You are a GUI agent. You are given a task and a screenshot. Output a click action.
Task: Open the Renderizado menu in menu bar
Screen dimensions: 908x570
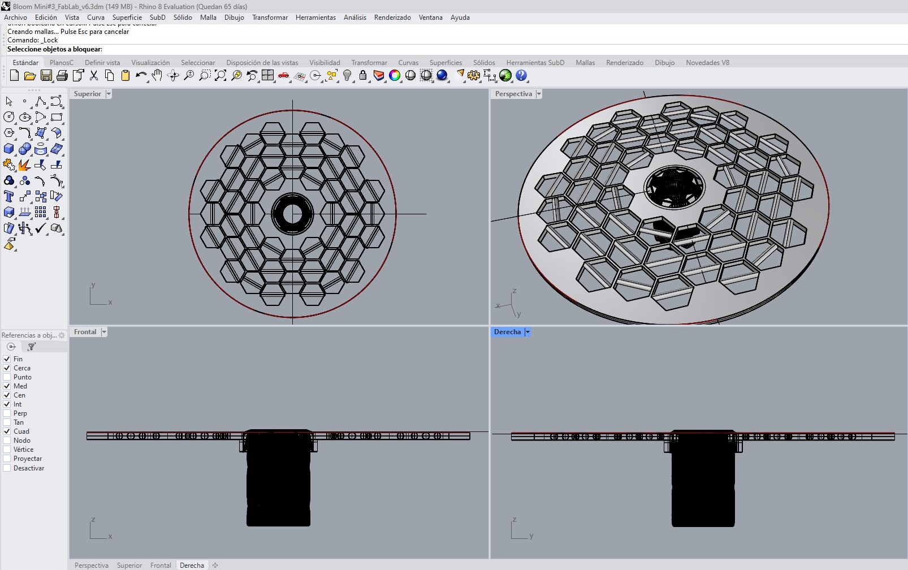392,18
